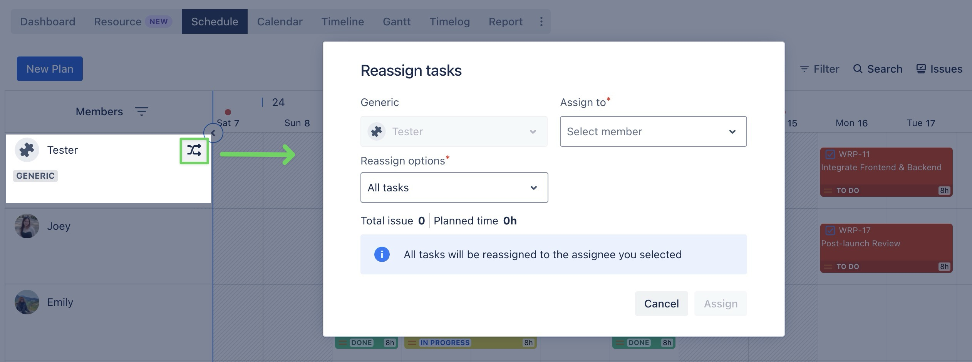
Task: Click the Filter funnel icon
Action: 804,69
